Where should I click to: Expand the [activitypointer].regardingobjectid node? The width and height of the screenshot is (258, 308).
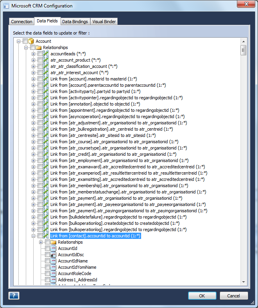pos(34,98)
